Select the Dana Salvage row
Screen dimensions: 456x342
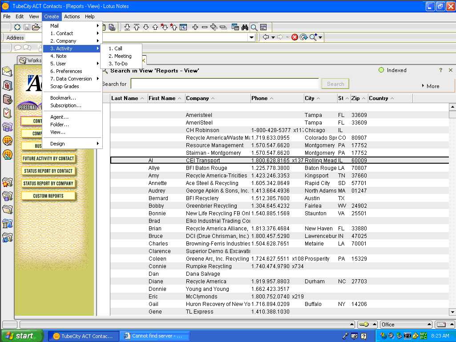[x=279, y=274]
